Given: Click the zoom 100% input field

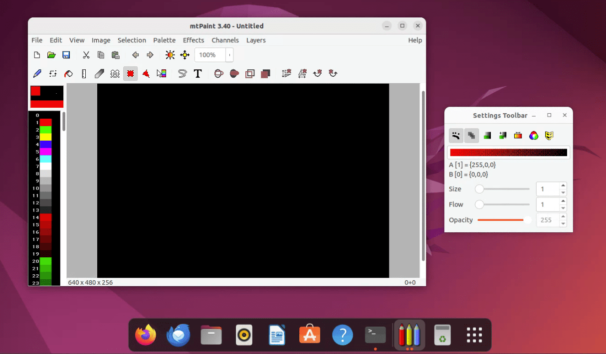Looking at the screenshot, I should point(210,55).
